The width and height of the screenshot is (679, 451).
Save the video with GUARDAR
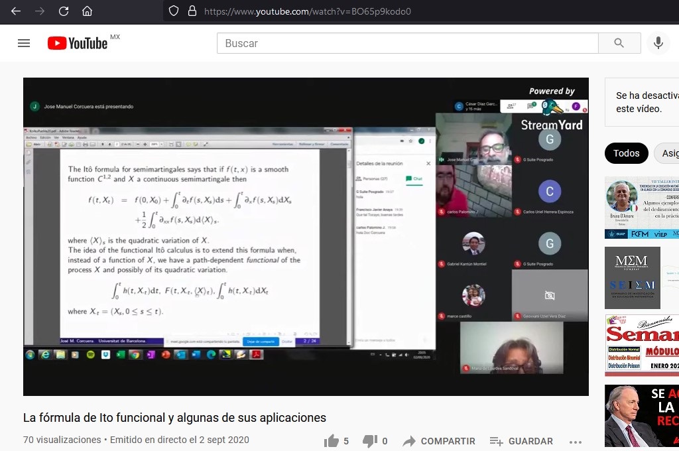click(x=521, y=441)
